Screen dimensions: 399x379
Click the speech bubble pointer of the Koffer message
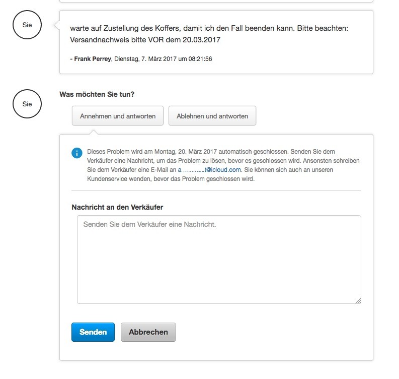pyautogui.click(x=57, y=25)
